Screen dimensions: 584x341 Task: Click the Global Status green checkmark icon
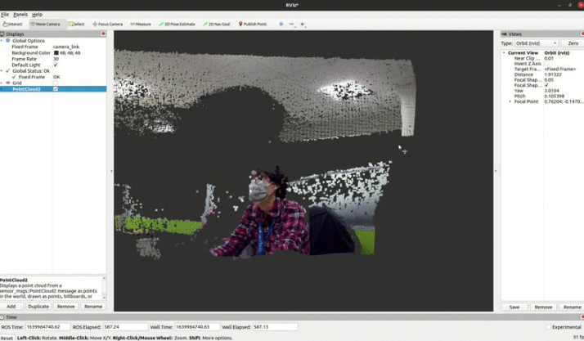pos(8,70)
